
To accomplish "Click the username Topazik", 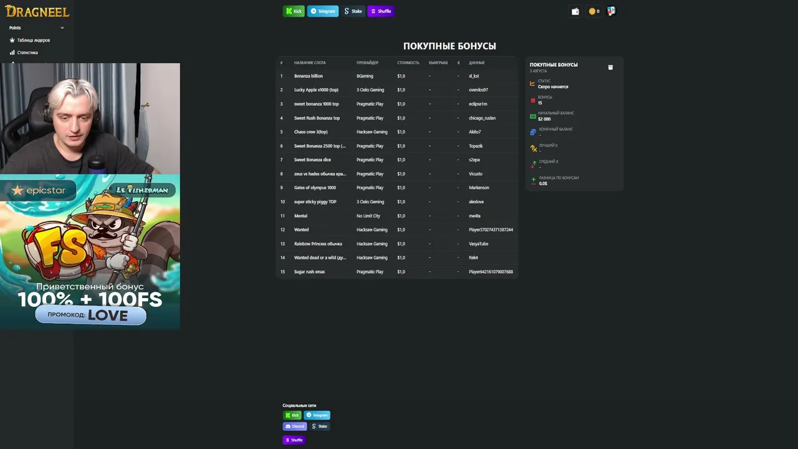I will pyautogui.click(x=476, y=146).
